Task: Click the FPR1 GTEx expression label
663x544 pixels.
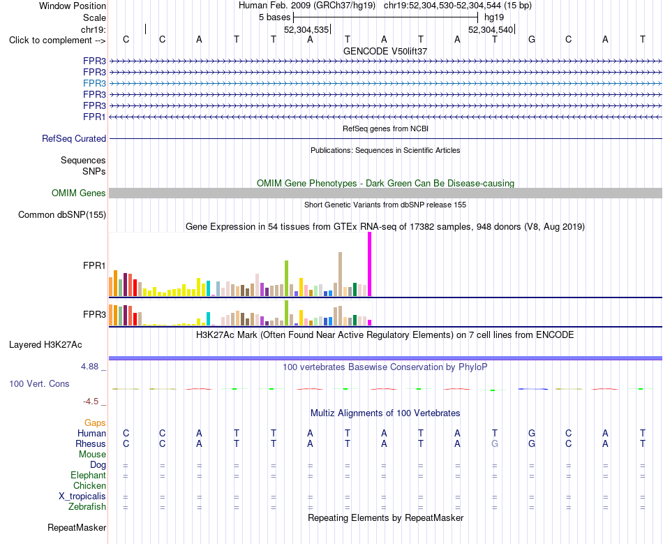Action: point(94,265)
